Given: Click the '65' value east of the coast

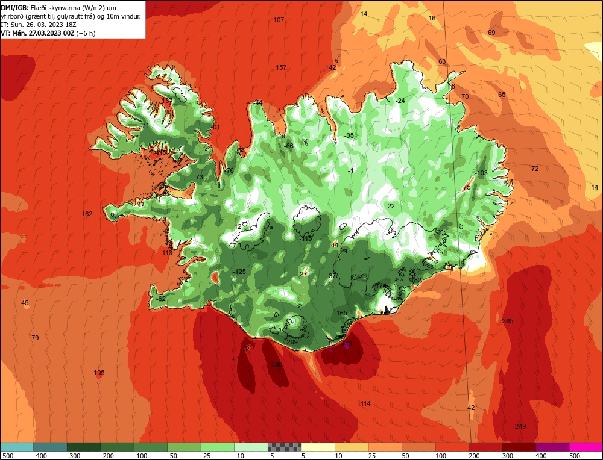Looking at the screenshot, I should [x=502, y=95].
